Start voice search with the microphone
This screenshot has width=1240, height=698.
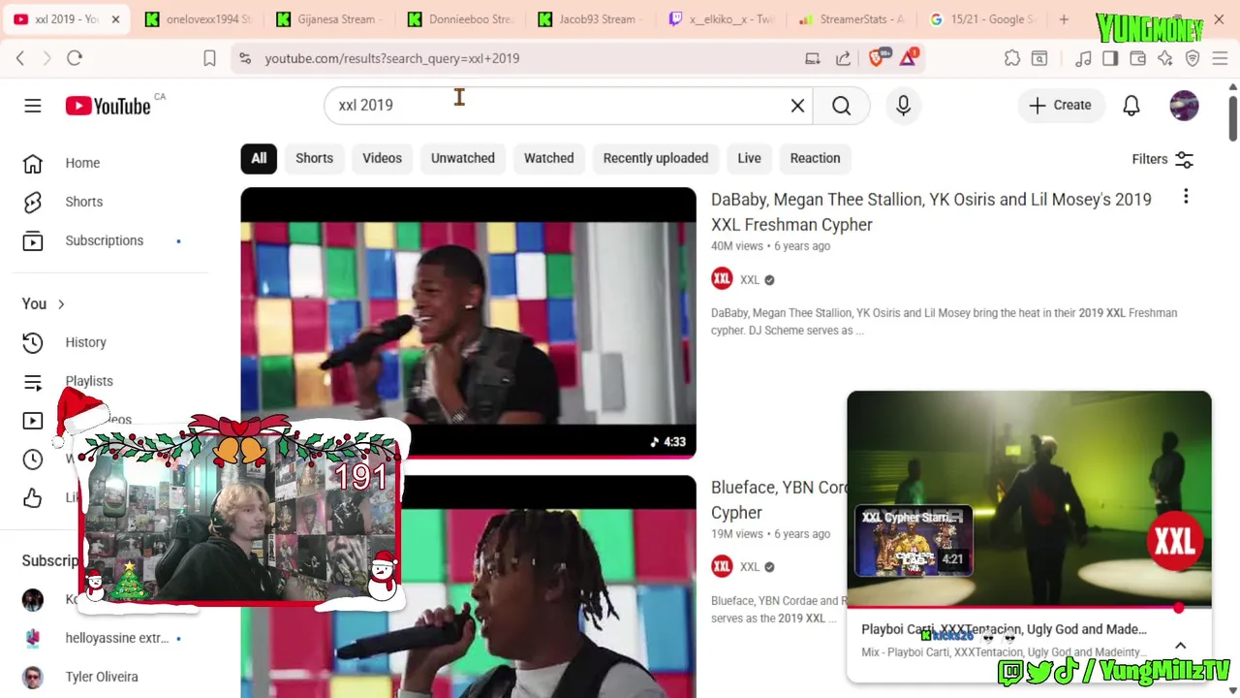click(903, 106)
